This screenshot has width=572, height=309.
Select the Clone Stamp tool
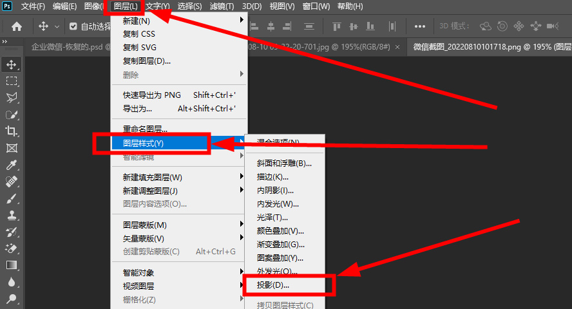pos(12,216)
